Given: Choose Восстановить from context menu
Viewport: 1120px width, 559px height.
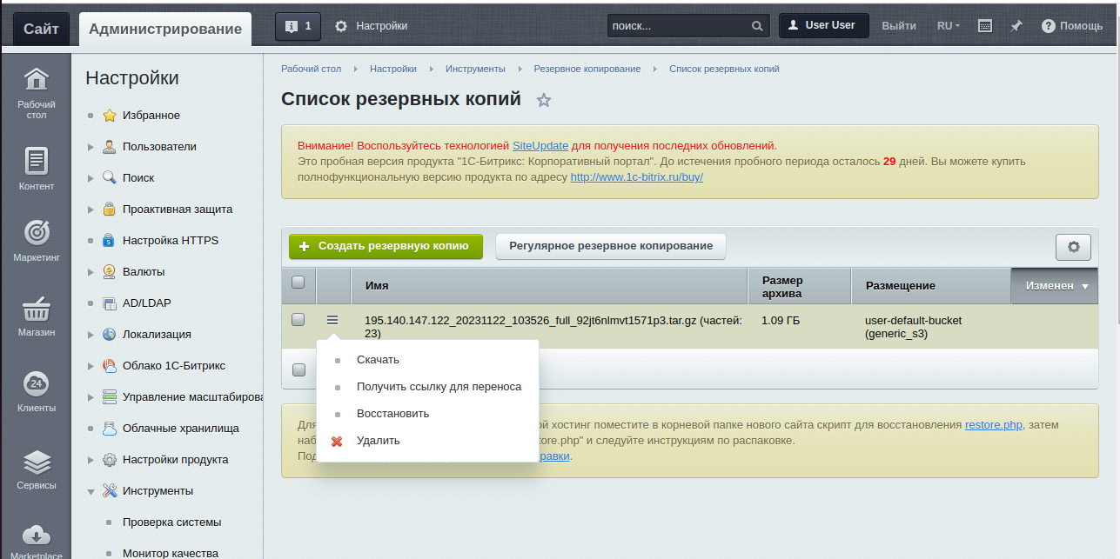Looking at the screenshot, I should pyautogui.click(x=392, y=414).
